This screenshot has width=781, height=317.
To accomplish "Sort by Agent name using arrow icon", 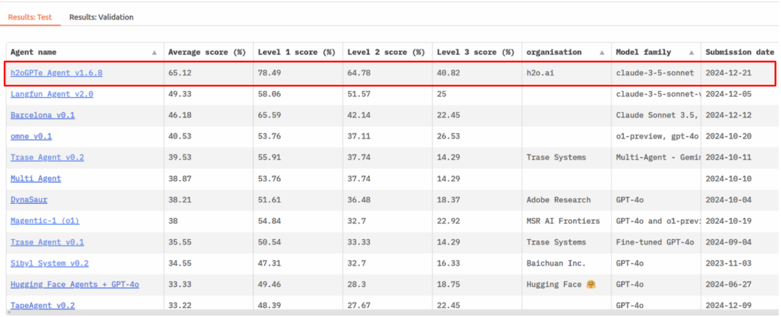I will 154,52.
